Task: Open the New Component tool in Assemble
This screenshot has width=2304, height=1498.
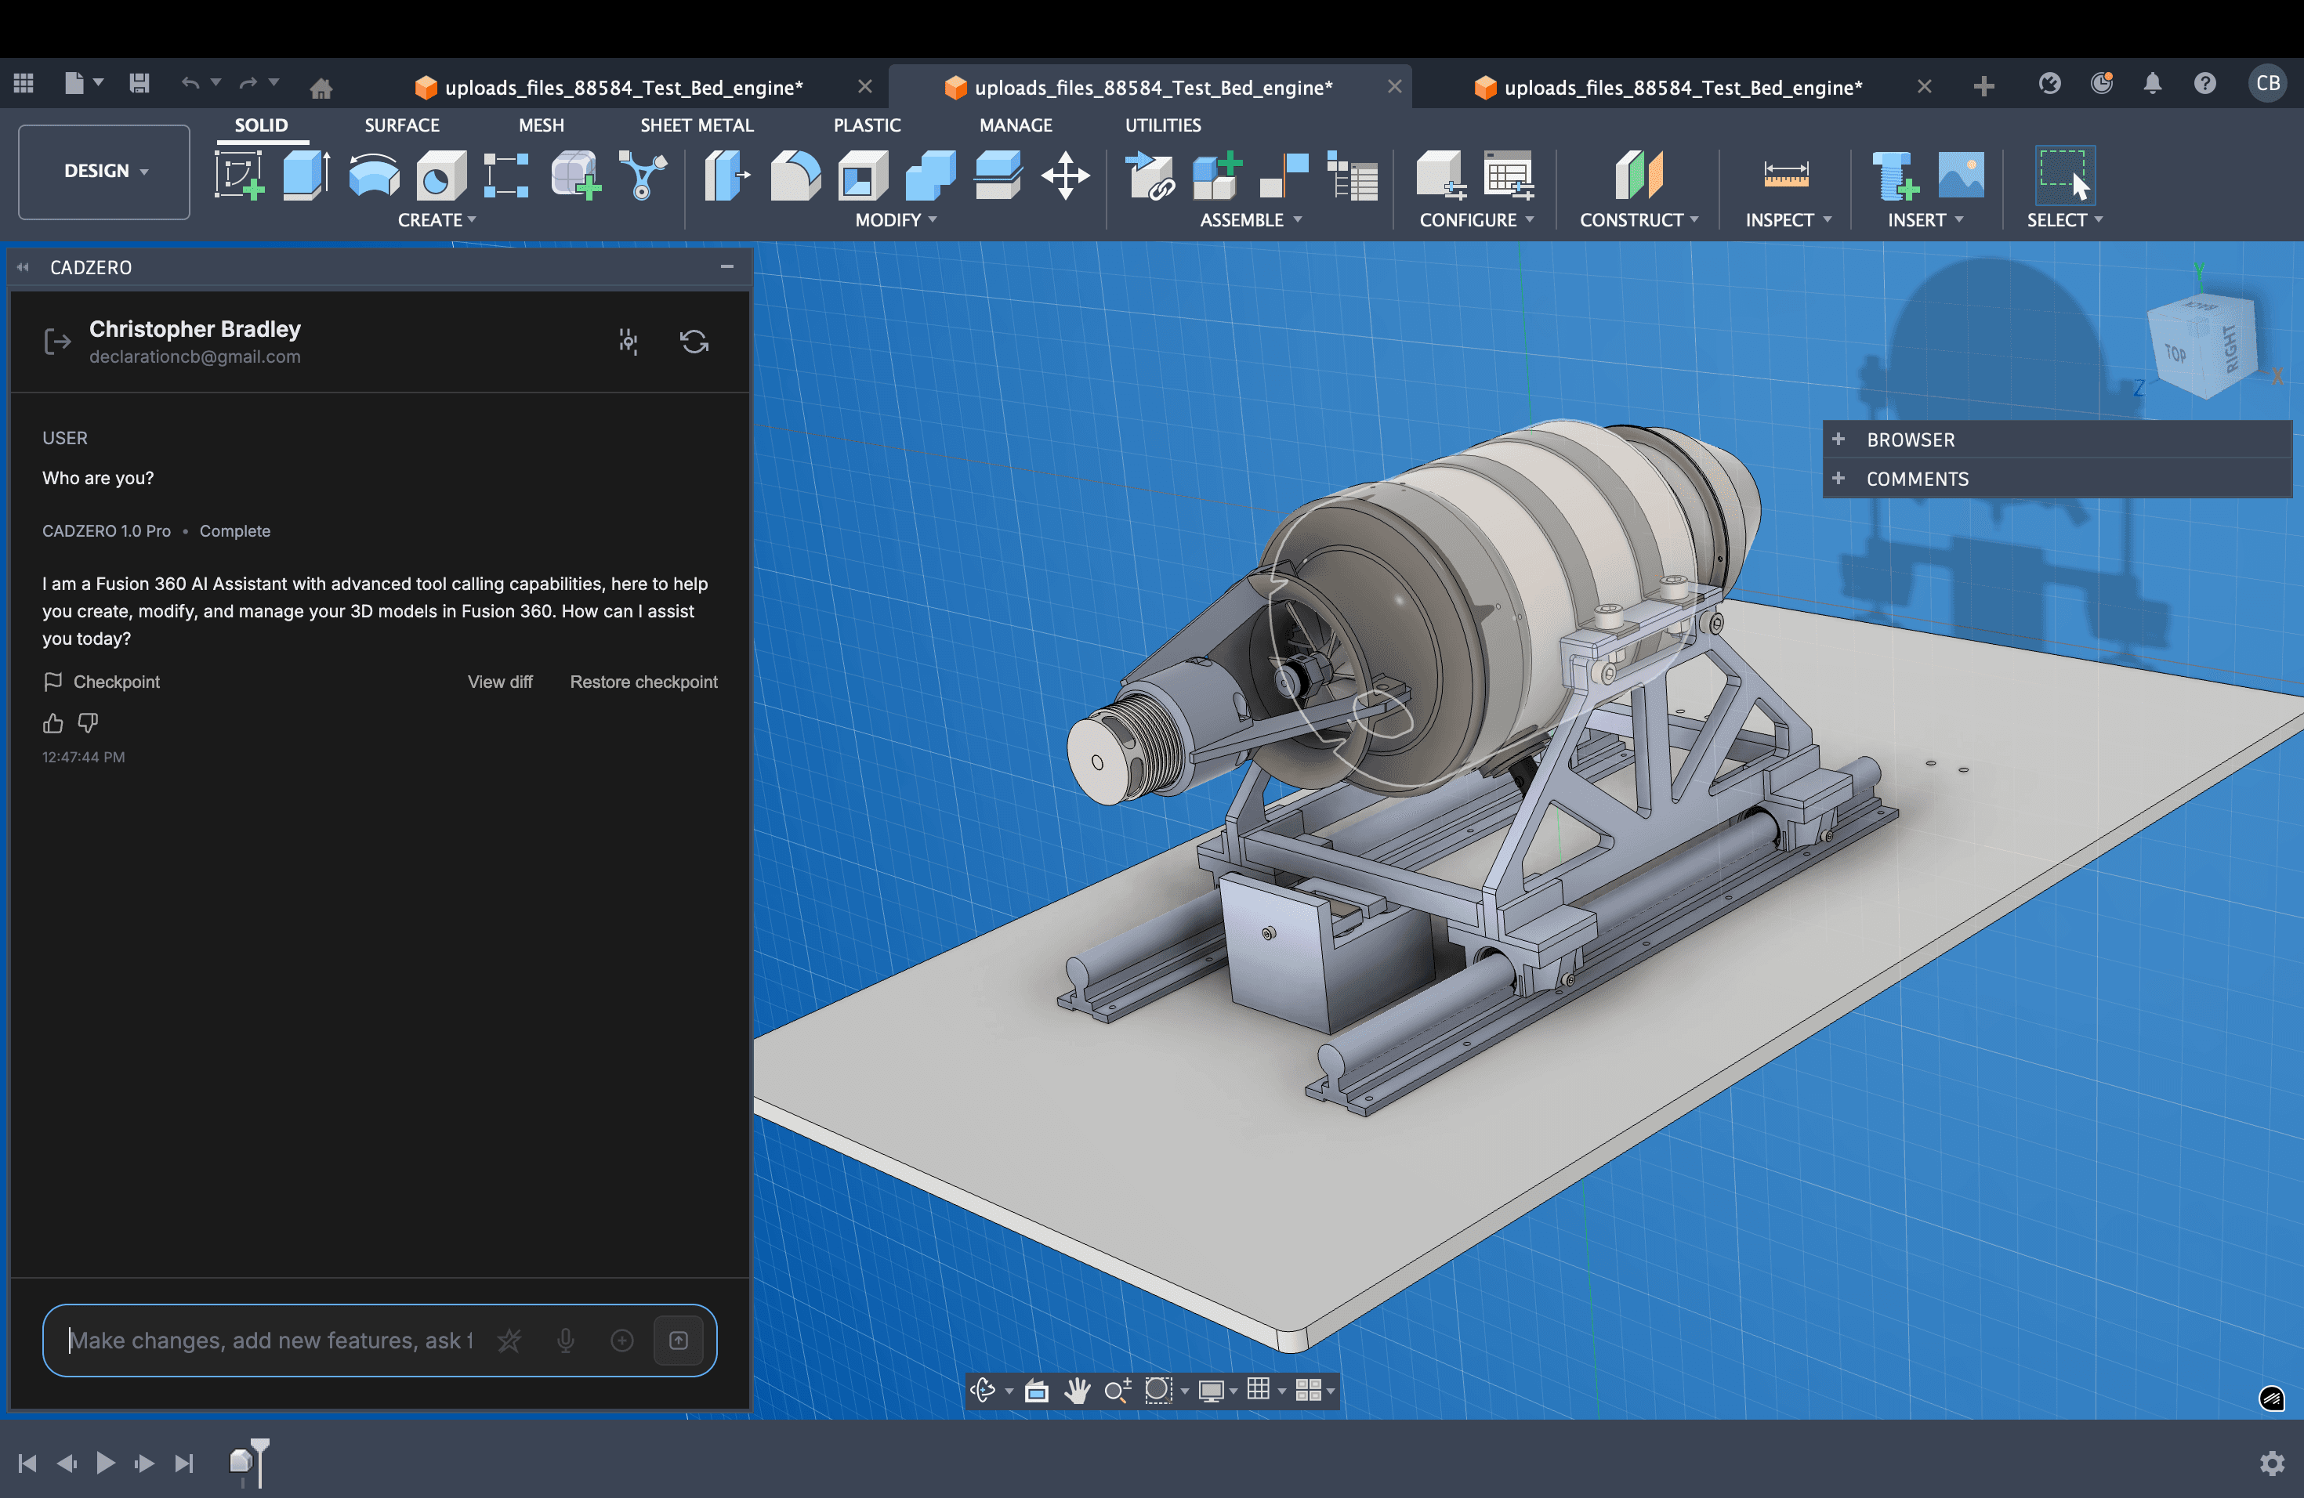Action: (1215, 175)
